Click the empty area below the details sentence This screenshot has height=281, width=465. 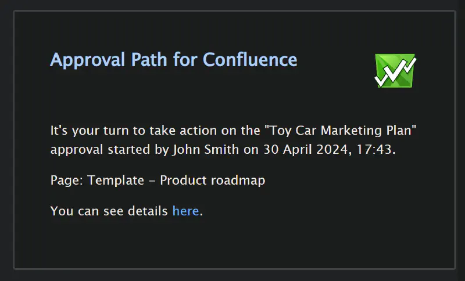[x=234, y=243]
